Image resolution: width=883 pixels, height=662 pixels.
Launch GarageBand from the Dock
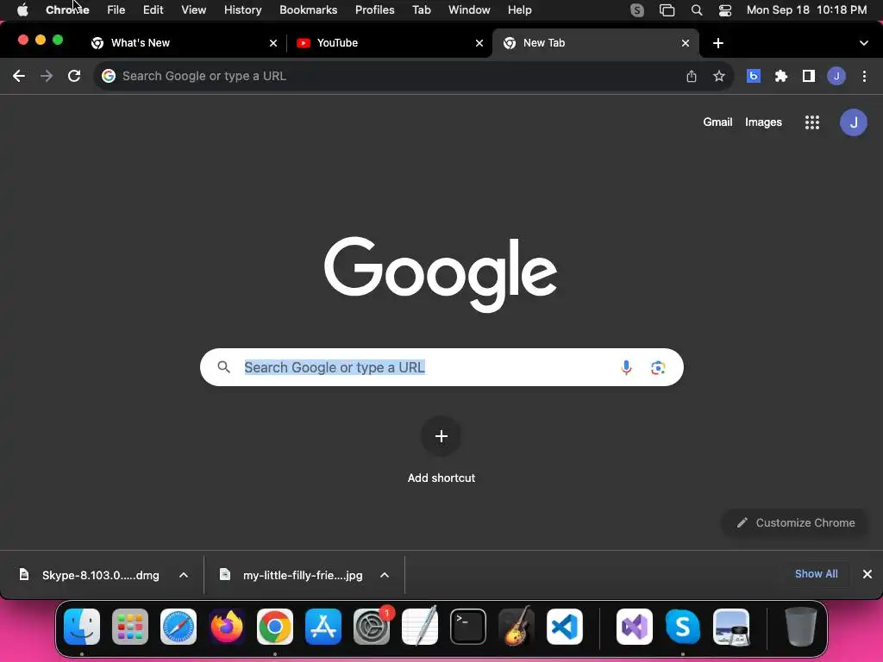coord(517,627)
